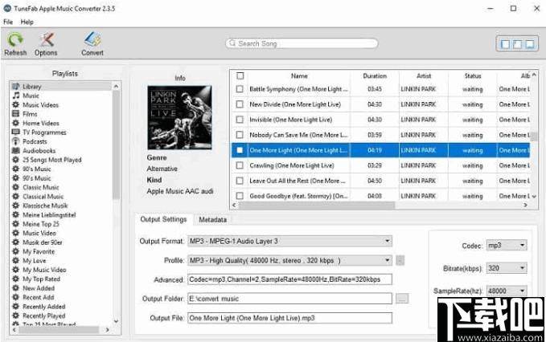This screenshot has height=342, width=546.
Task: Sort songs by Duration column header
Action: click(x=375, y=75)
